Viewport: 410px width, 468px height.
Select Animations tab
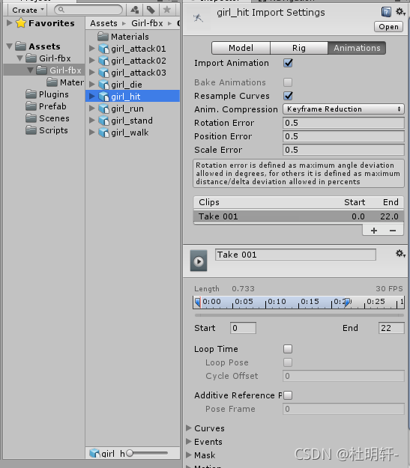pos(357,48)
